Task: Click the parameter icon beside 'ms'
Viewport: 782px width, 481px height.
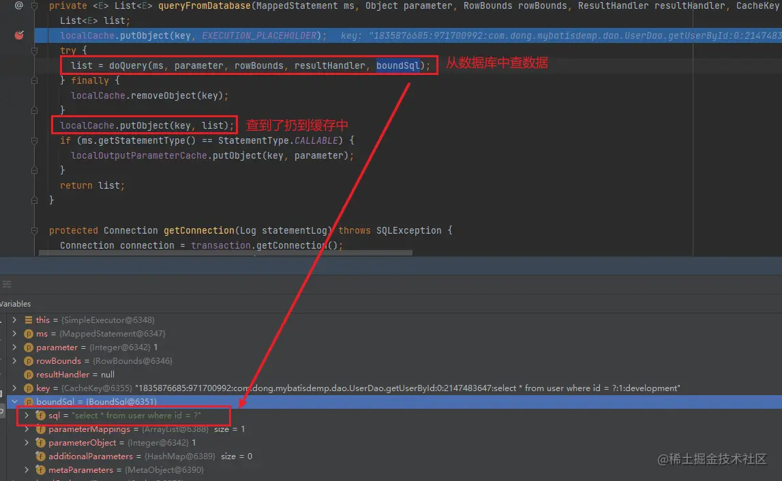Action: [29, 333]
